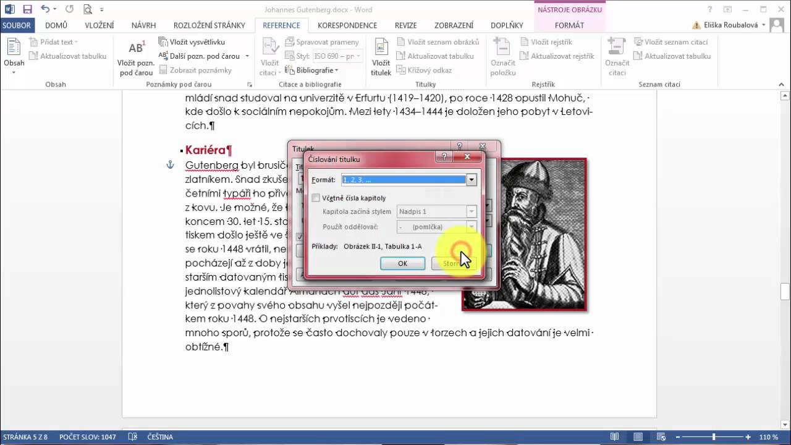791x445 pixels.
Task: Click the word count in status bar
Action: 88,437
